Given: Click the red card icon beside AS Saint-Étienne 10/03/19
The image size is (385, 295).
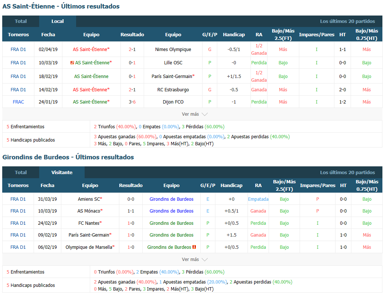Looking at the screenshot, I should 72,63.
